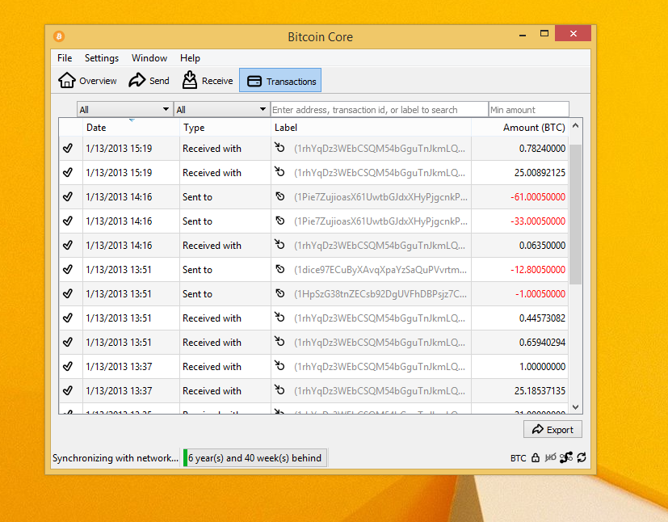668x522 pixels.
Task: Click the wallet lock icon in status bar
Action: [536, 458]
